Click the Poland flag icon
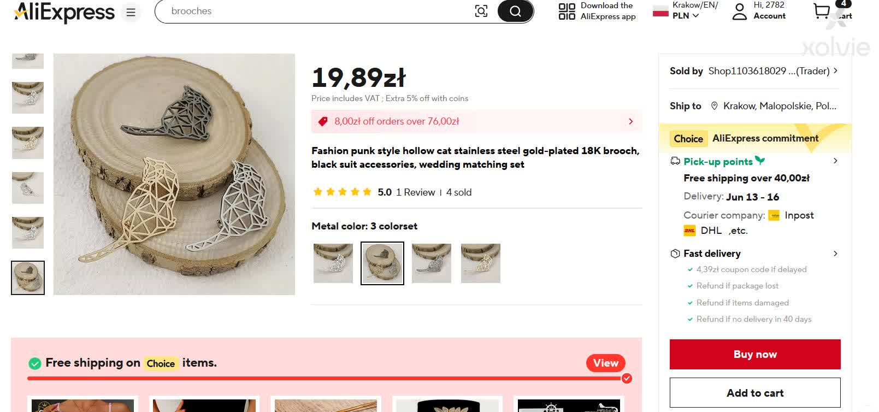Viewport: 879px width, 412px height. 660,11
